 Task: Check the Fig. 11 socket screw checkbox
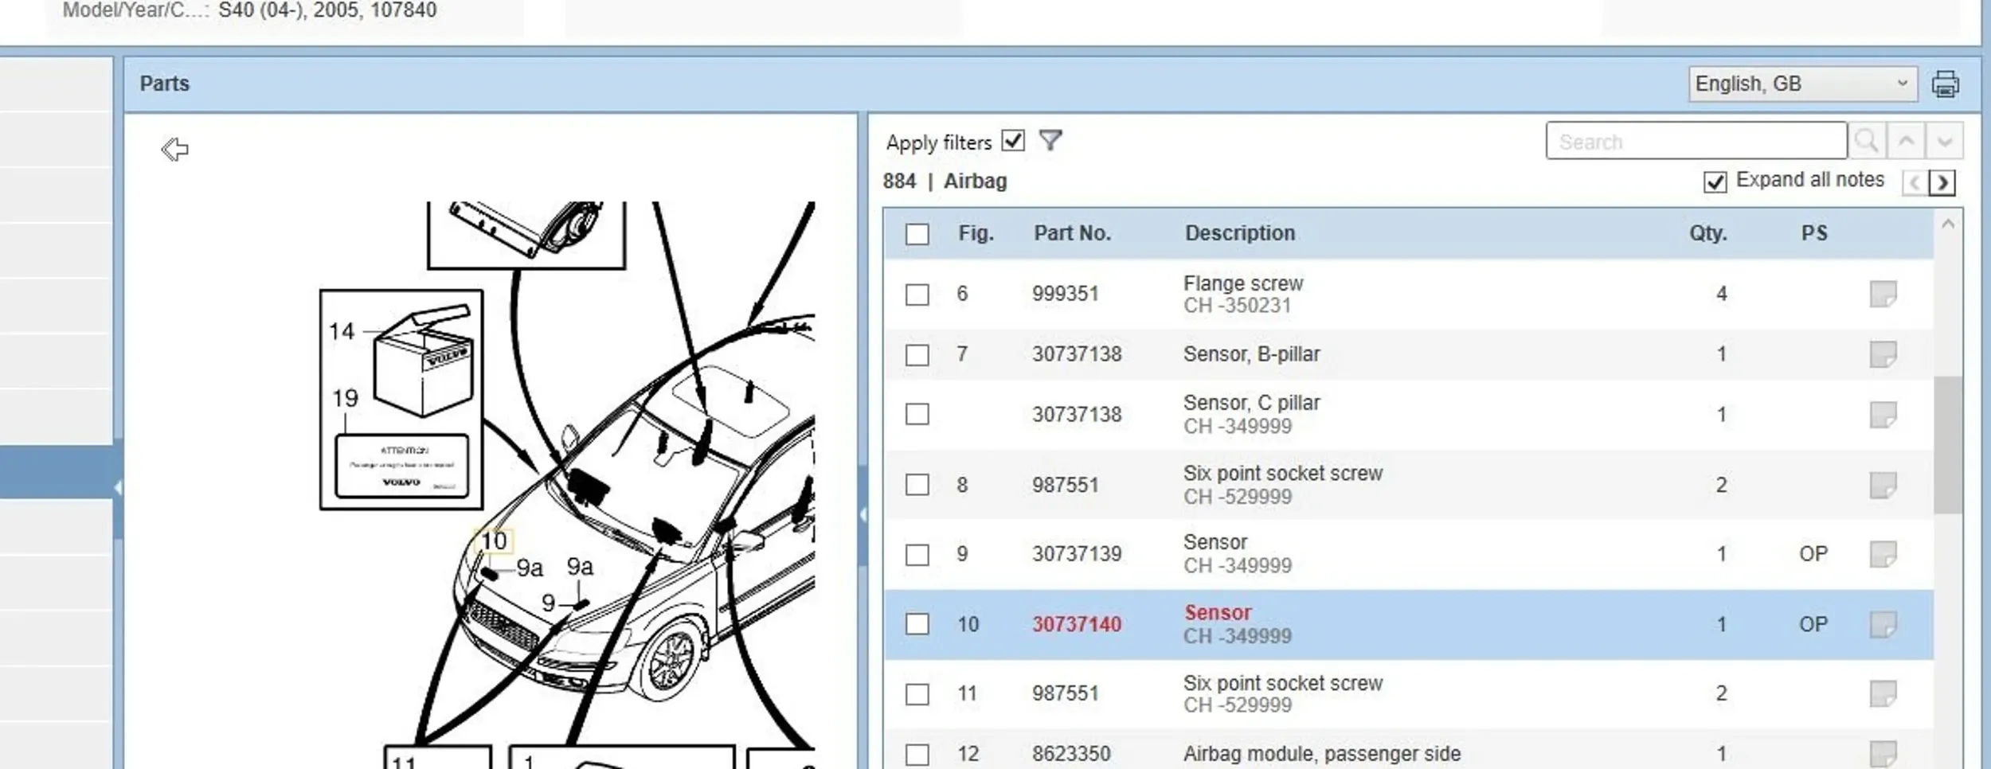tap(917, 694)
